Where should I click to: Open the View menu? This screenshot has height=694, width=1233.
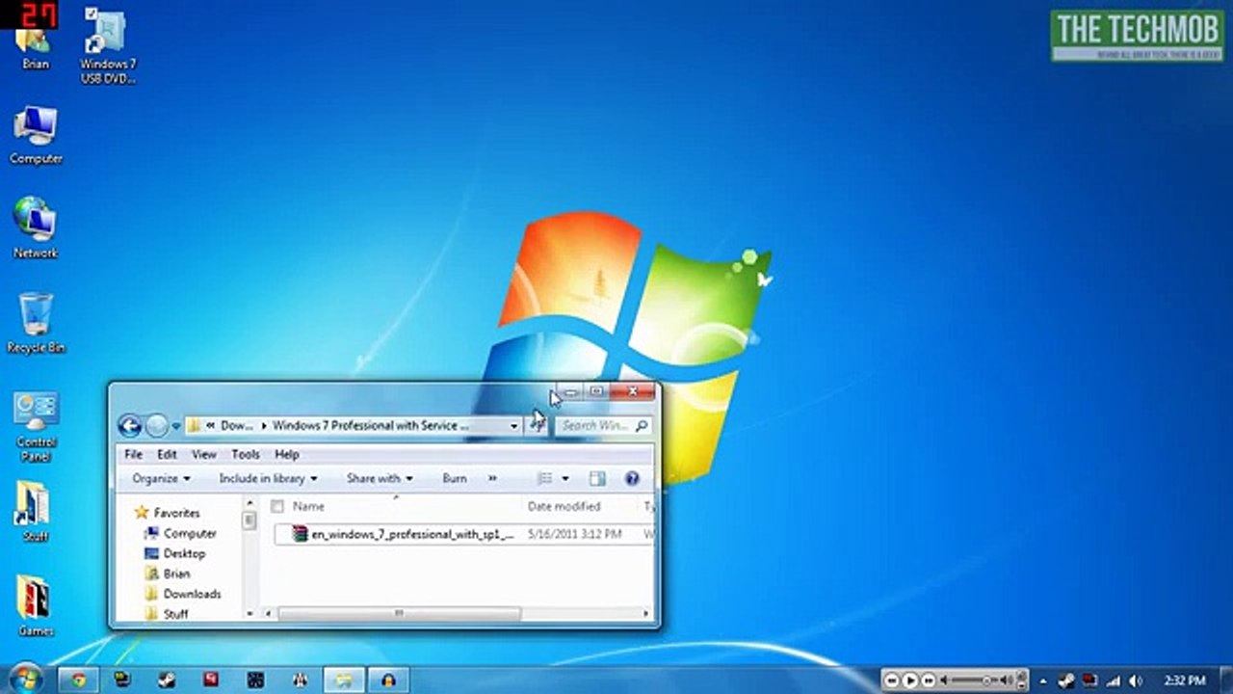(204, 454)
